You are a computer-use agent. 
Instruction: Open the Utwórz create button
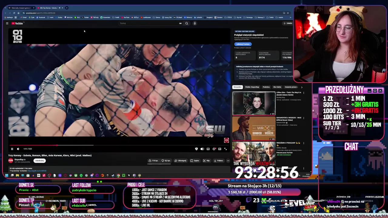[x=288, y=23]
